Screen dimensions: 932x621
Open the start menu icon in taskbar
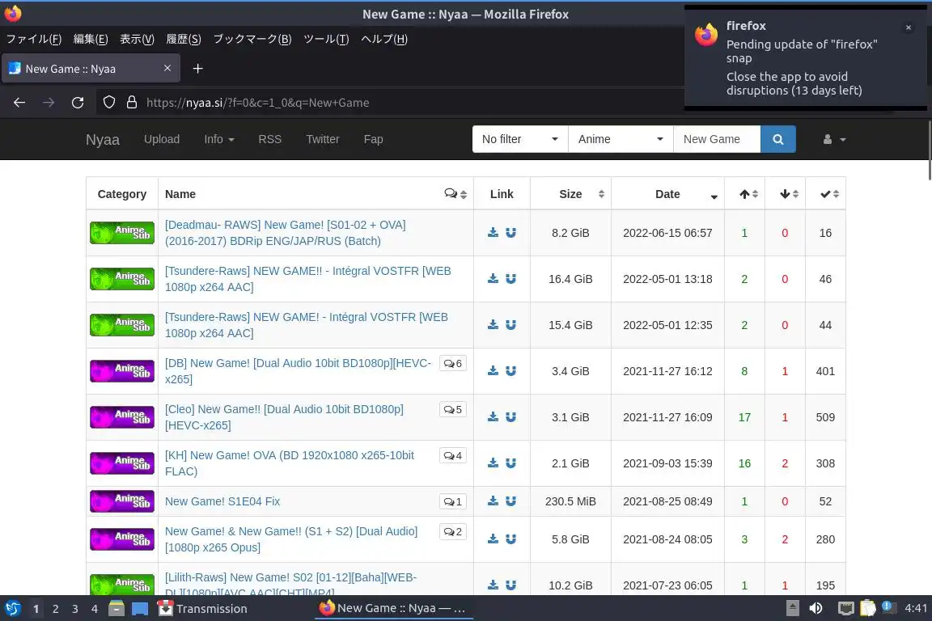pyautogui.click(x=12, y=608)
